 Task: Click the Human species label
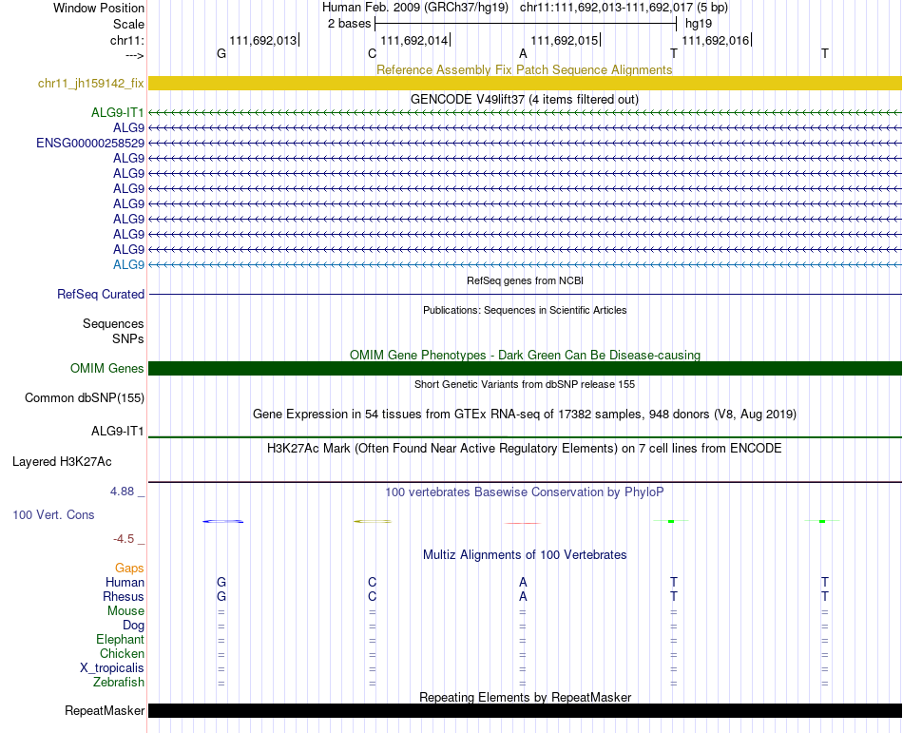click(125, 582)
